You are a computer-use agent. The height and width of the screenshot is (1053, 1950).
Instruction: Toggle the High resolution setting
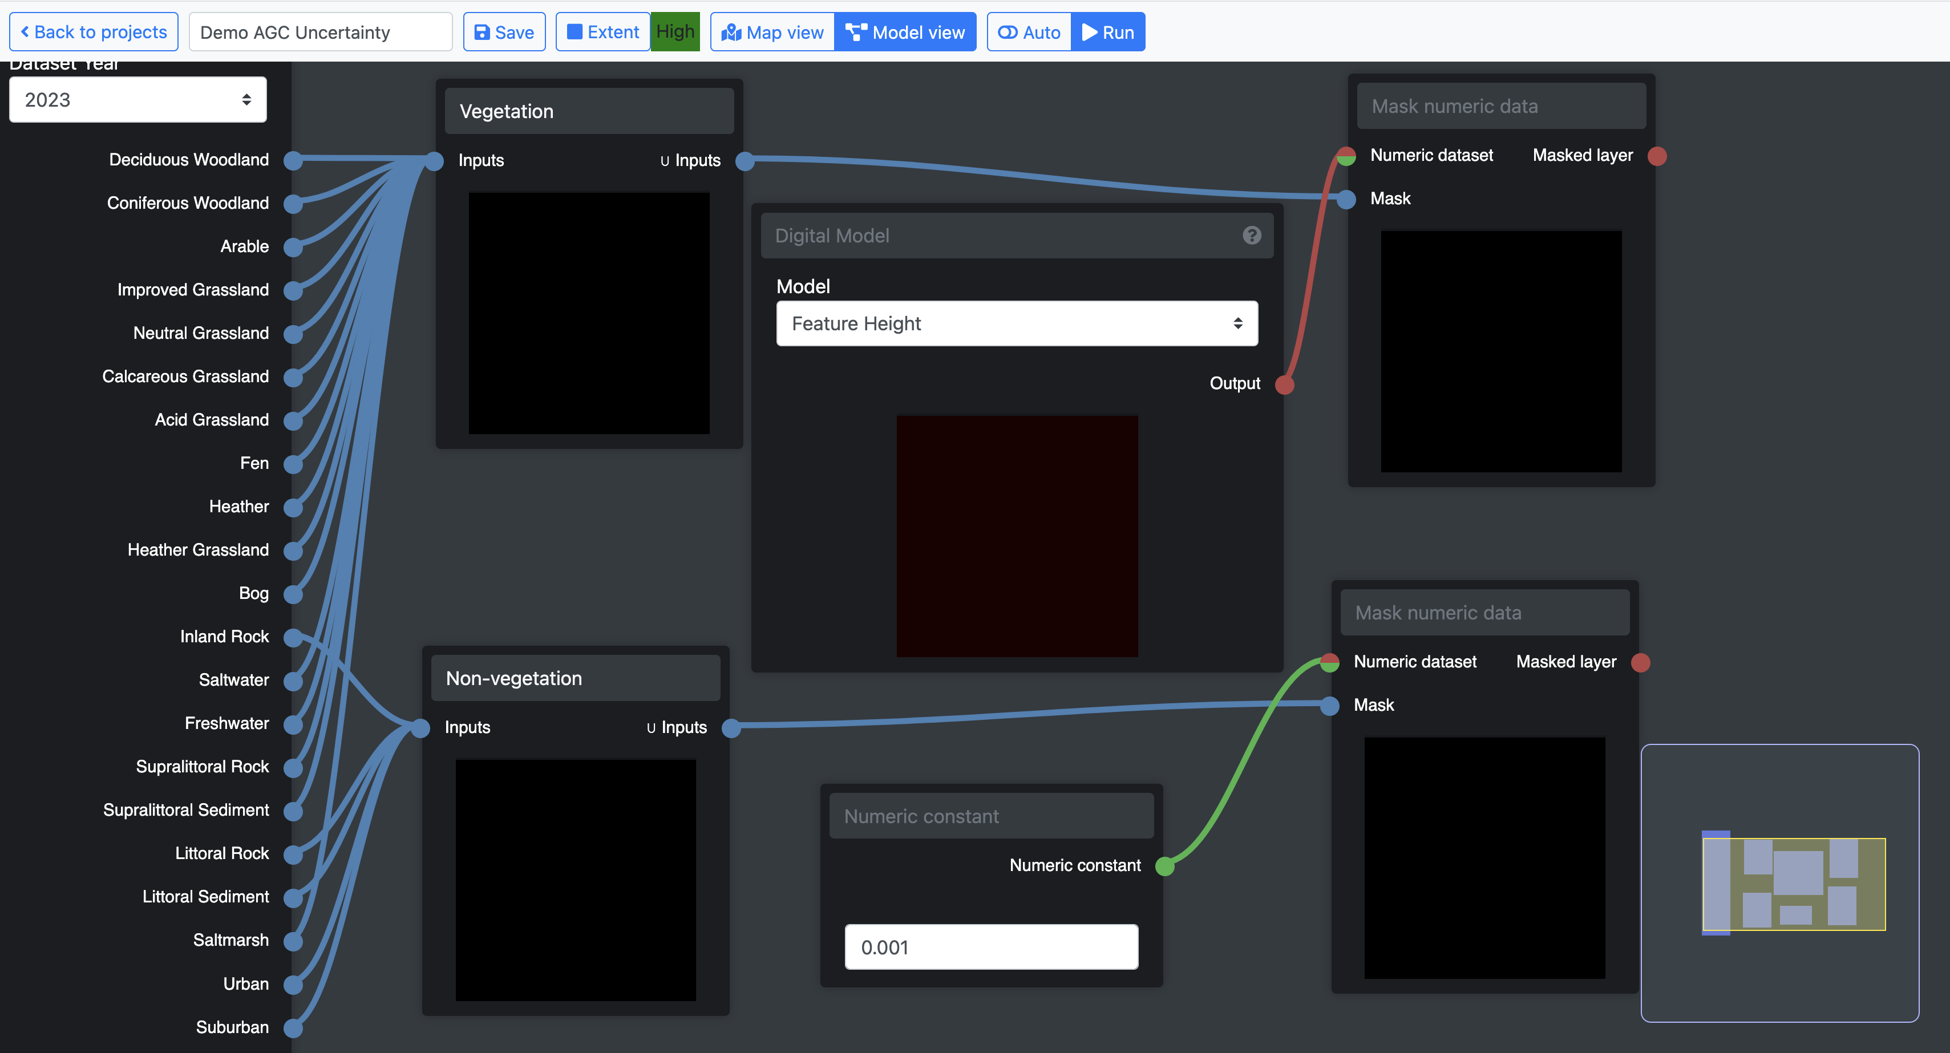point(674,32)
